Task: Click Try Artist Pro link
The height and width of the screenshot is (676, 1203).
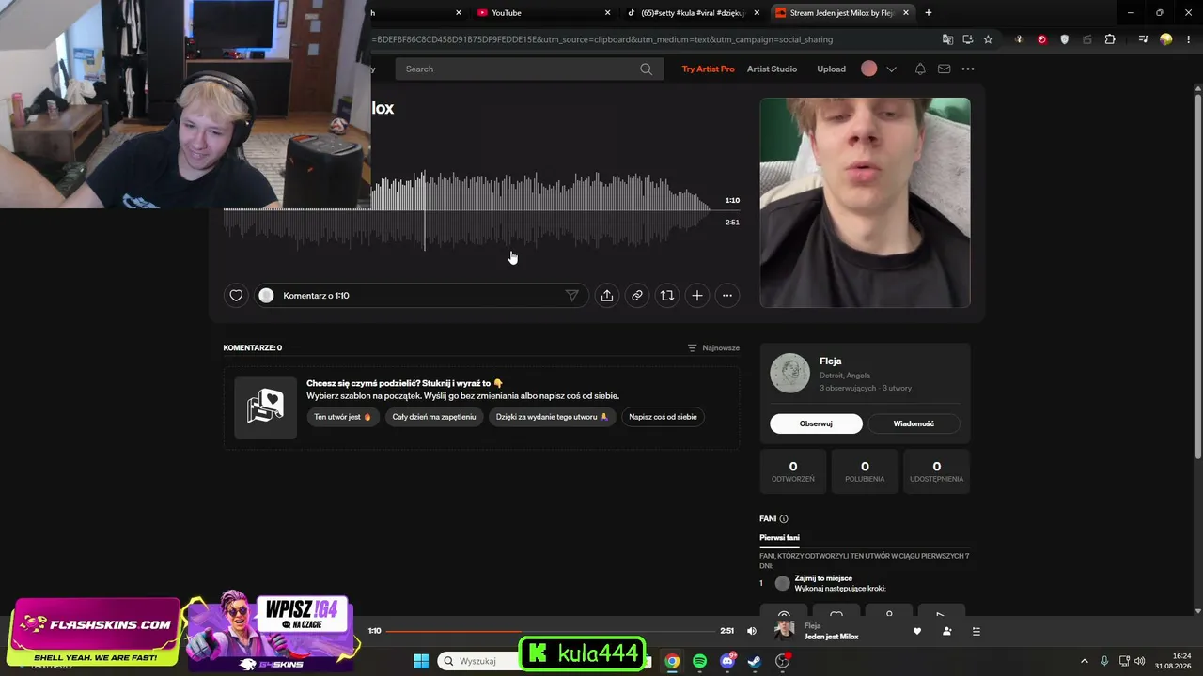Action: coord(709,69)
